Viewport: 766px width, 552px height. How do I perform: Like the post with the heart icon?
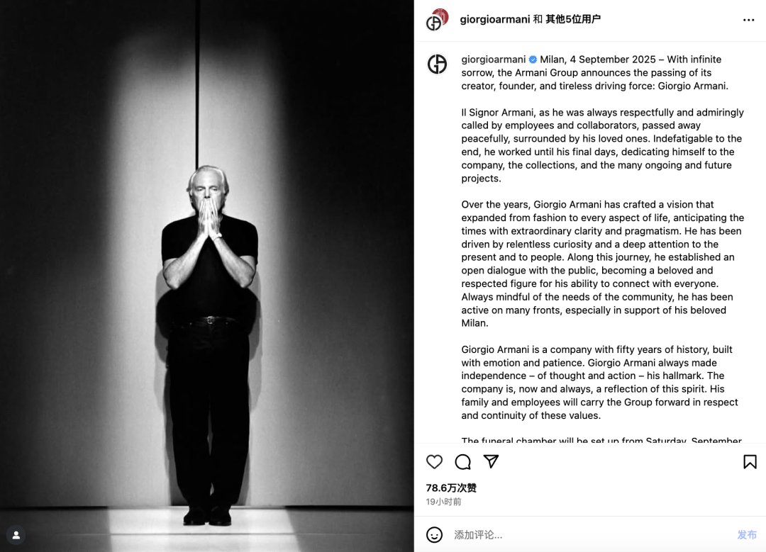(x=434, y=462)
